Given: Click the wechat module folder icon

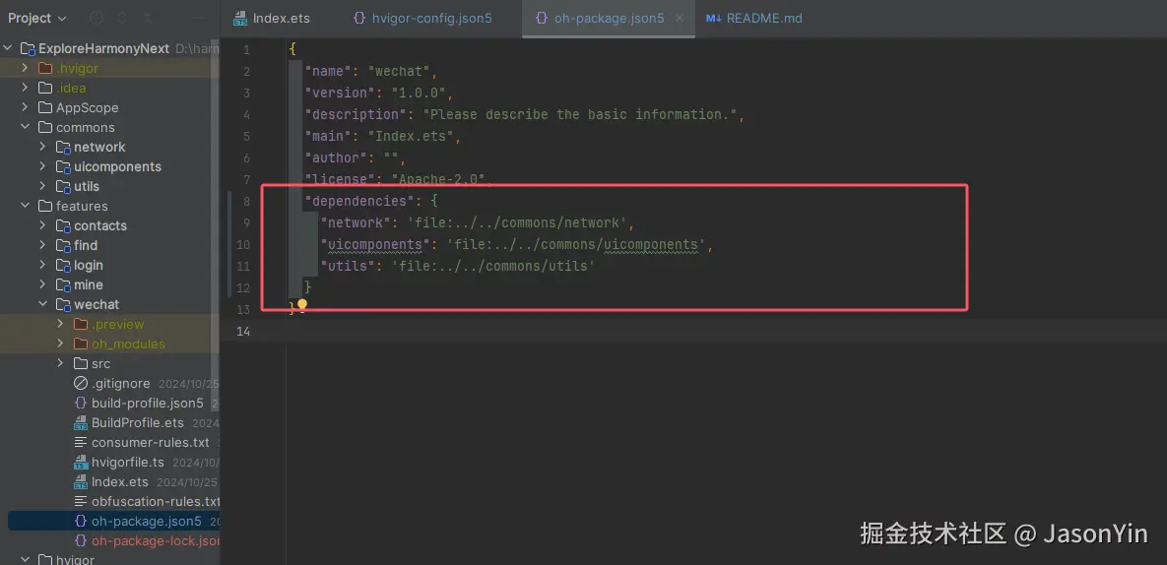Looking at the screenshot, I should [63, 305].
